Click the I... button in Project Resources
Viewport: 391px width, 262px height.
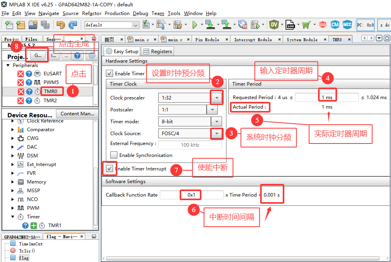tap(54, 55)
